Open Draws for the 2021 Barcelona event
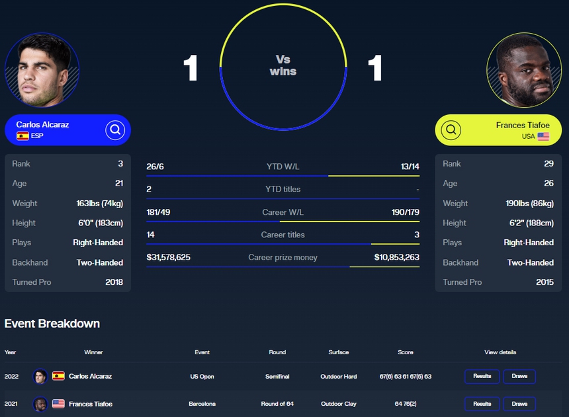 pyautogui.click(x=519, y=404)
